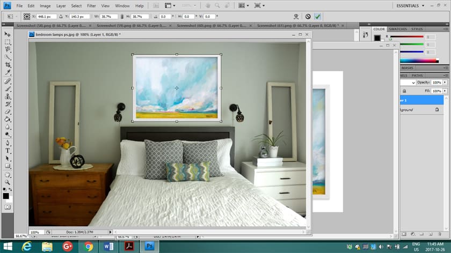
Task: Click the color spectrum ramp
Action: coord(419,61)
